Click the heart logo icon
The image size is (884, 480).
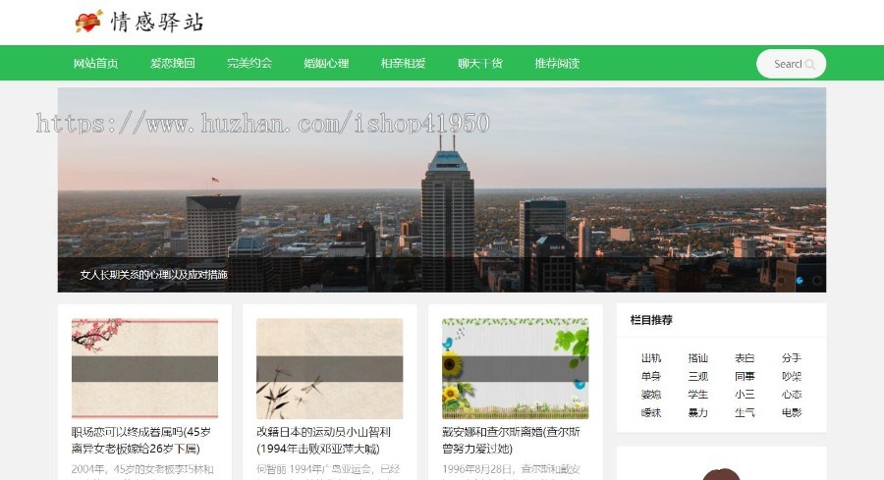pyautogui.click(x=89, y=22)
